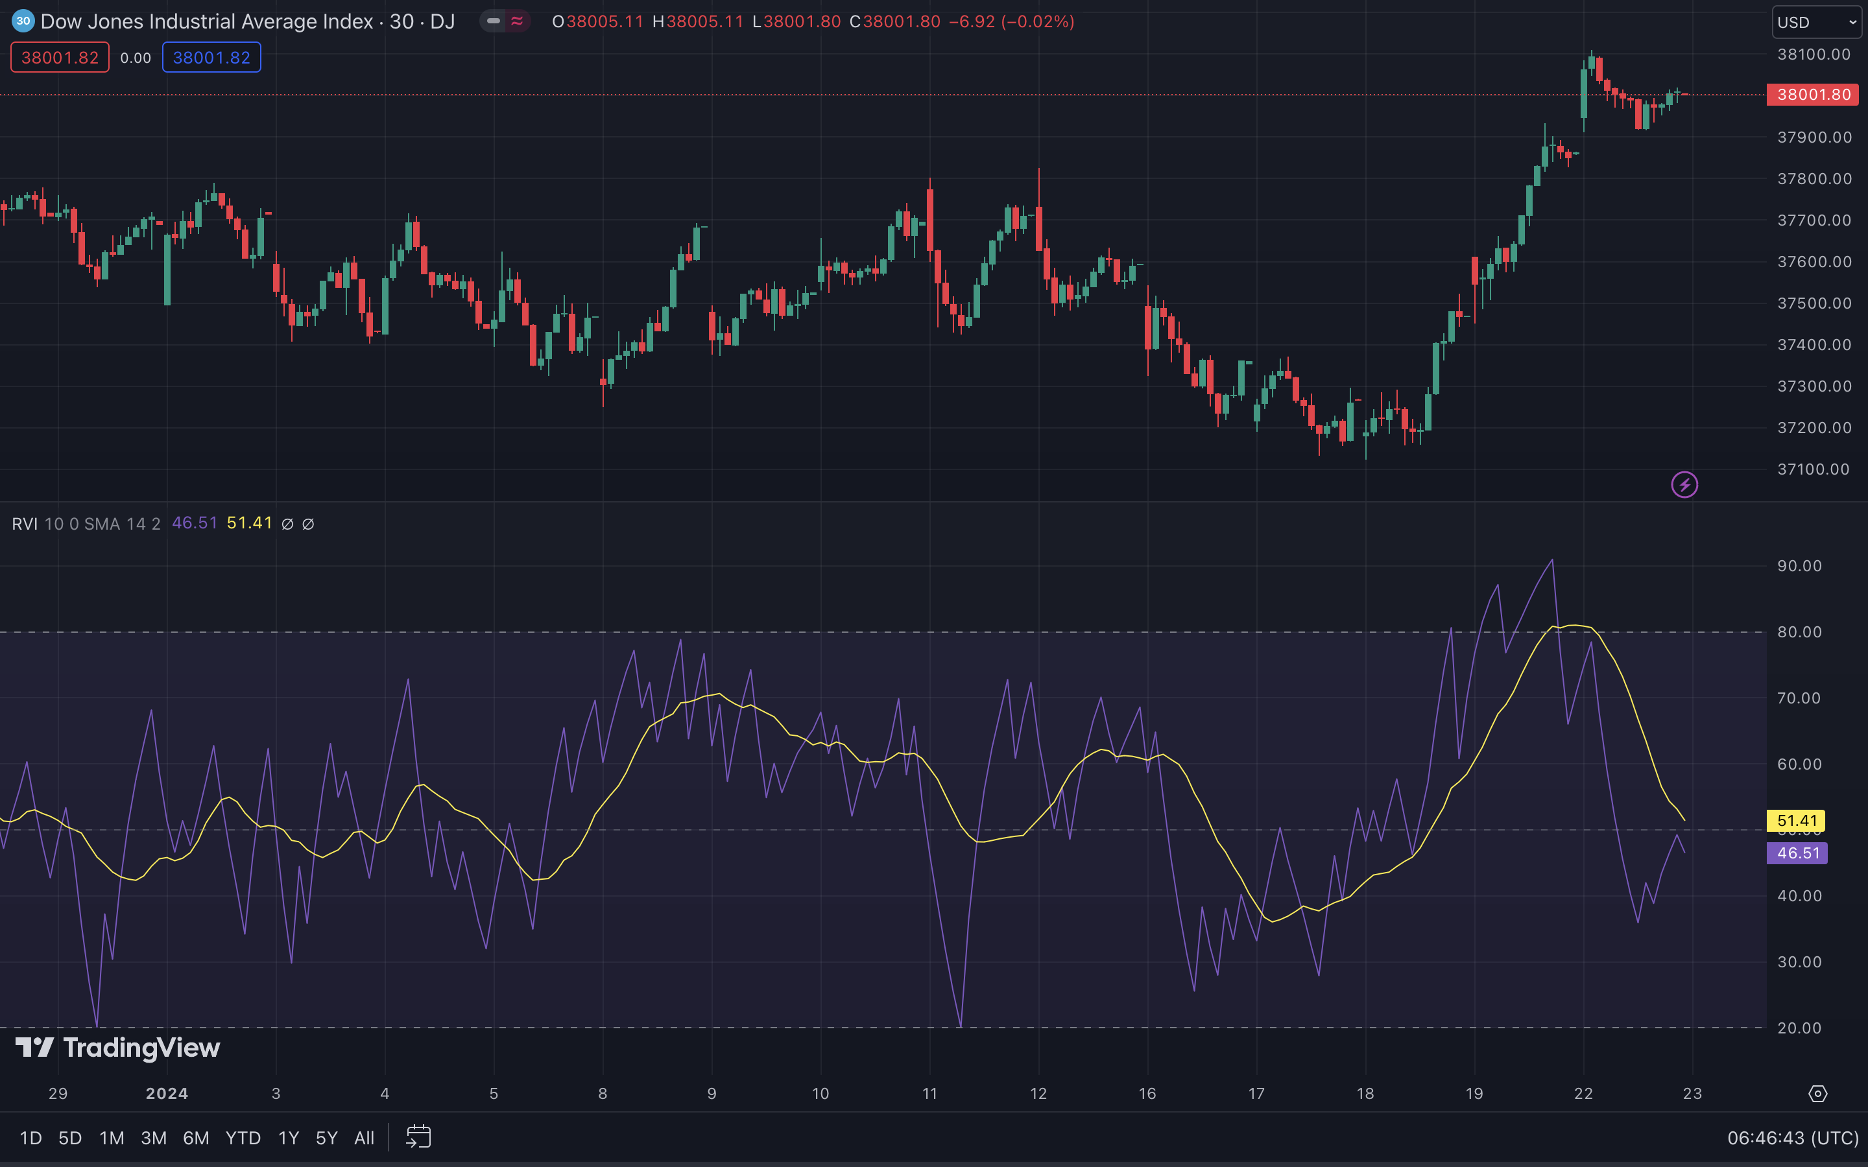
Task: Toggle the market status pill indicator
Action: [x=493, y=21]
